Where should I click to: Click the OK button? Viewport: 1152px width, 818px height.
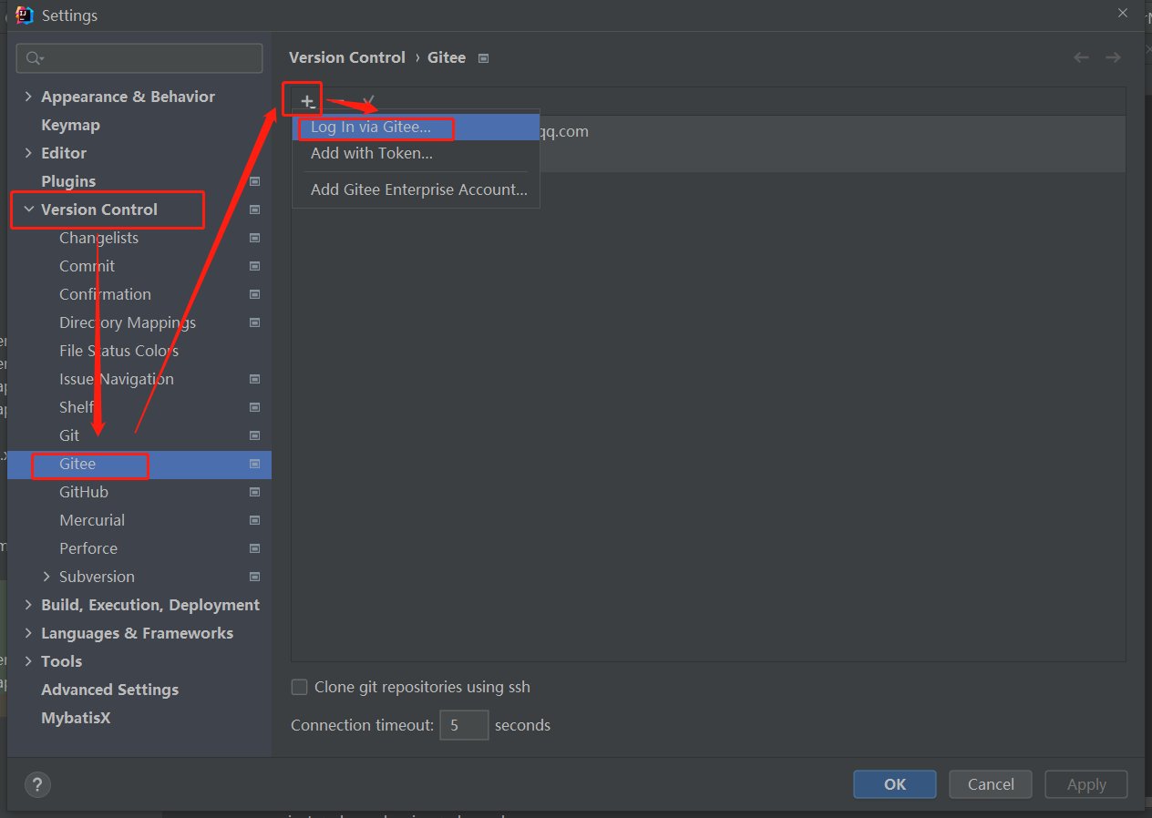click(x=895, y=784)
